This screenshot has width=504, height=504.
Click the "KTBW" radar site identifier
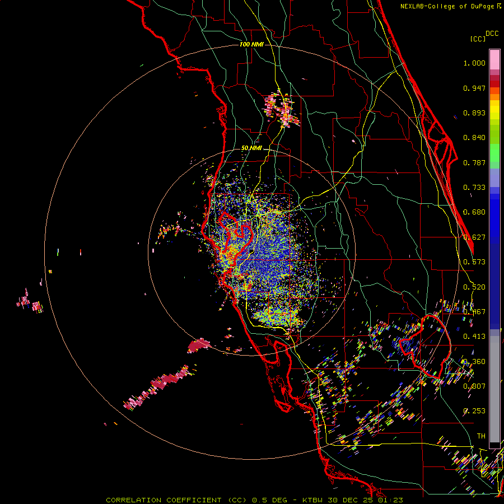[312, 500]
